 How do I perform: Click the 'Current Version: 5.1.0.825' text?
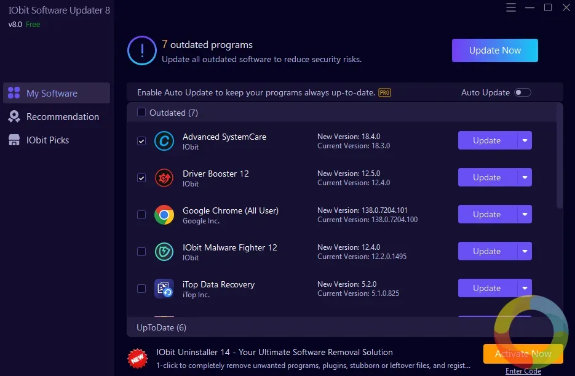click(359, 294)
